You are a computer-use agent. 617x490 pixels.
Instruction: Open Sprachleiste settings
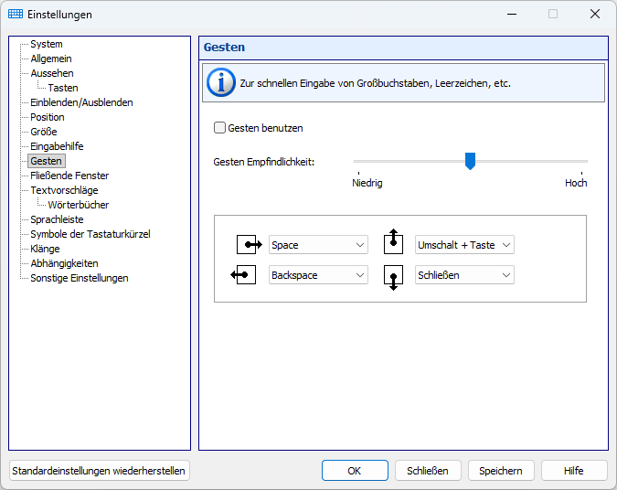point(57,219)
